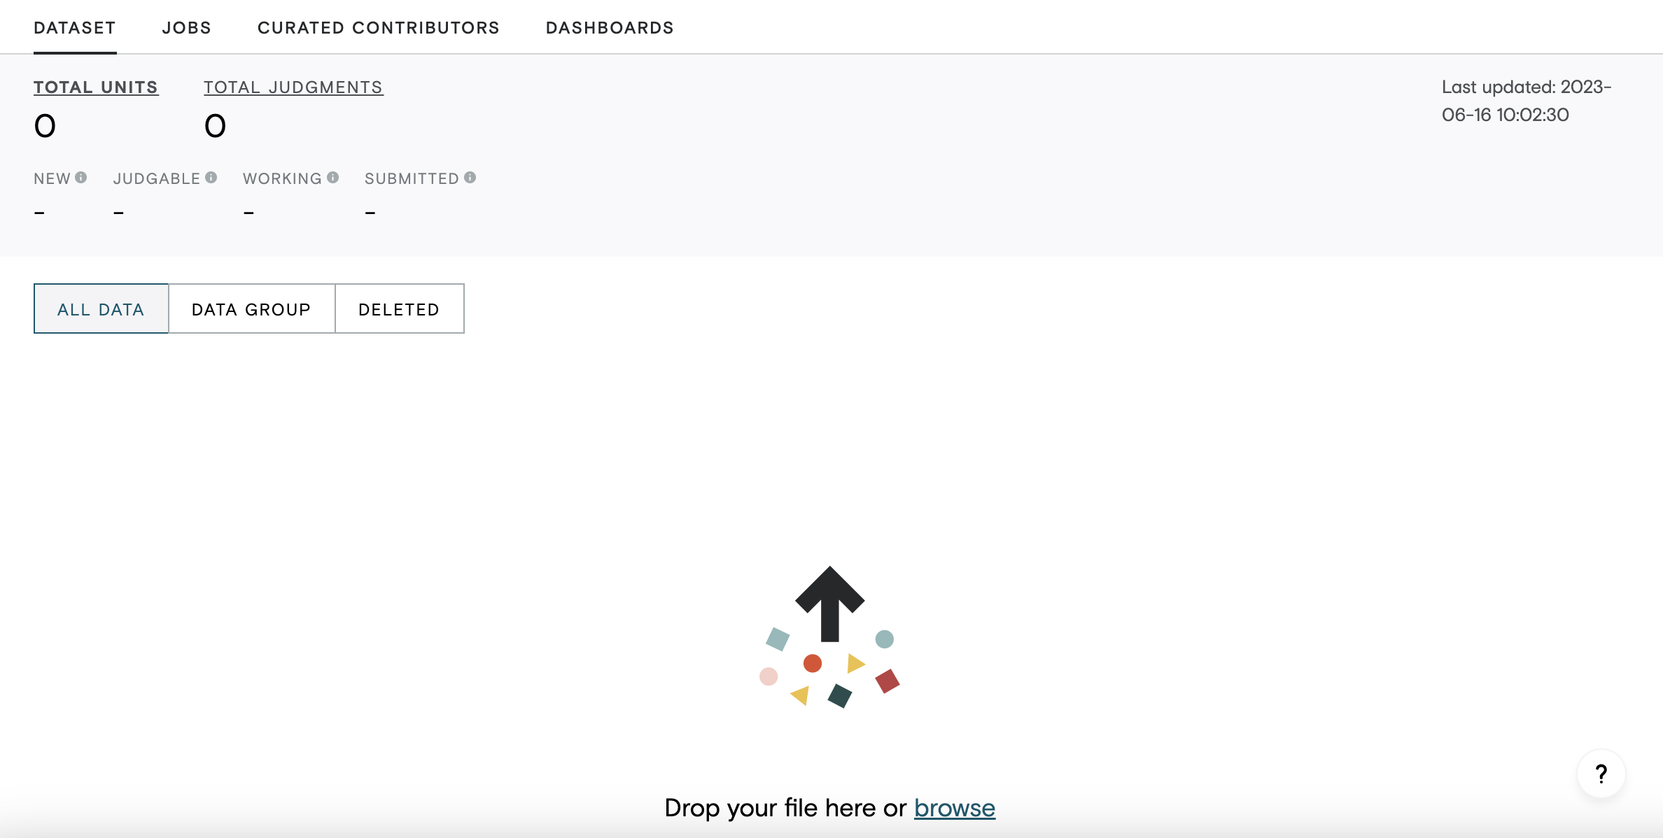Click the info icon next to NEW

(x=81, y=178)
